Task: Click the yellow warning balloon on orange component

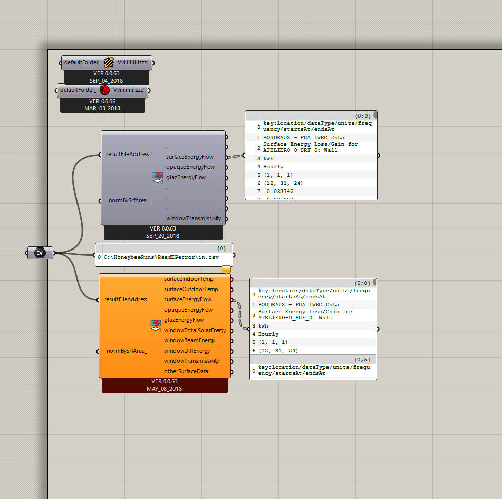Action: [x=226, y=270]
